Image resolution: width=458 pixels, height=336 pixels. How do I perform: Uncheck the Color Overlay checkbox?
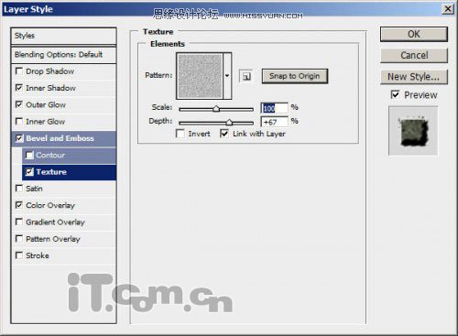click(x=19, y=205)
